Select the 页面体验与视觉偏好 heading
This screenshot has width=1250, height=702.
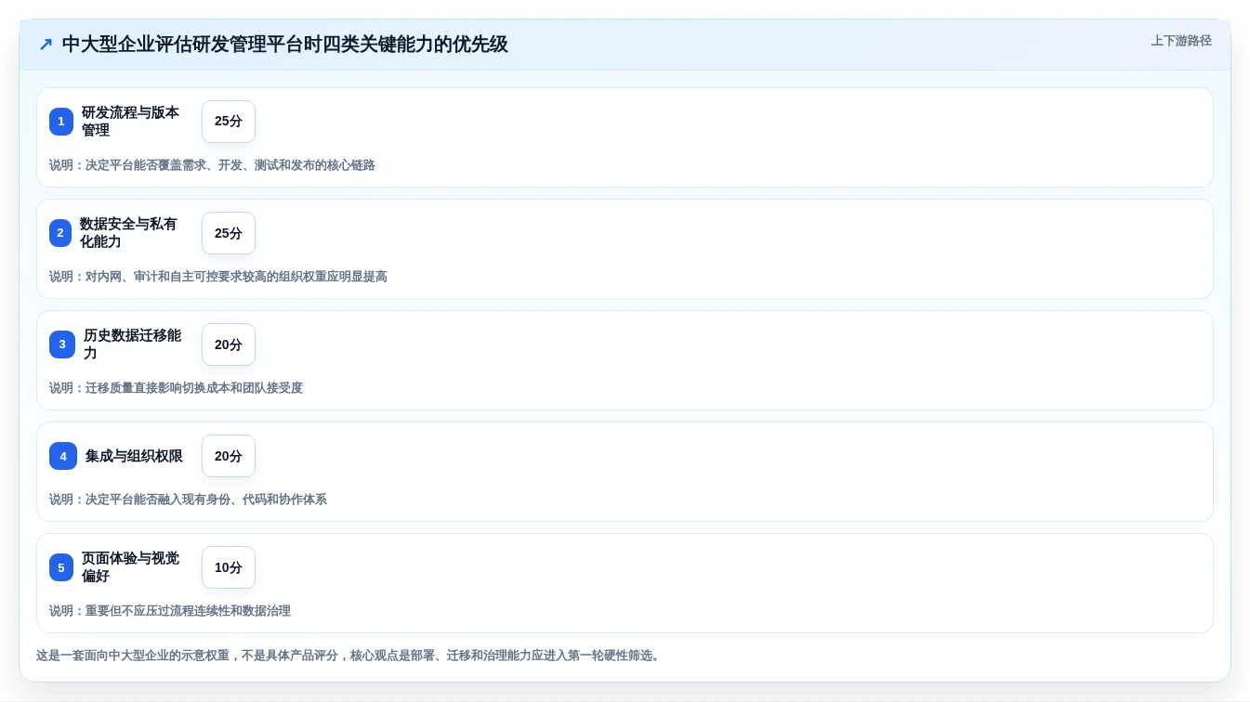tap(131, 567)
